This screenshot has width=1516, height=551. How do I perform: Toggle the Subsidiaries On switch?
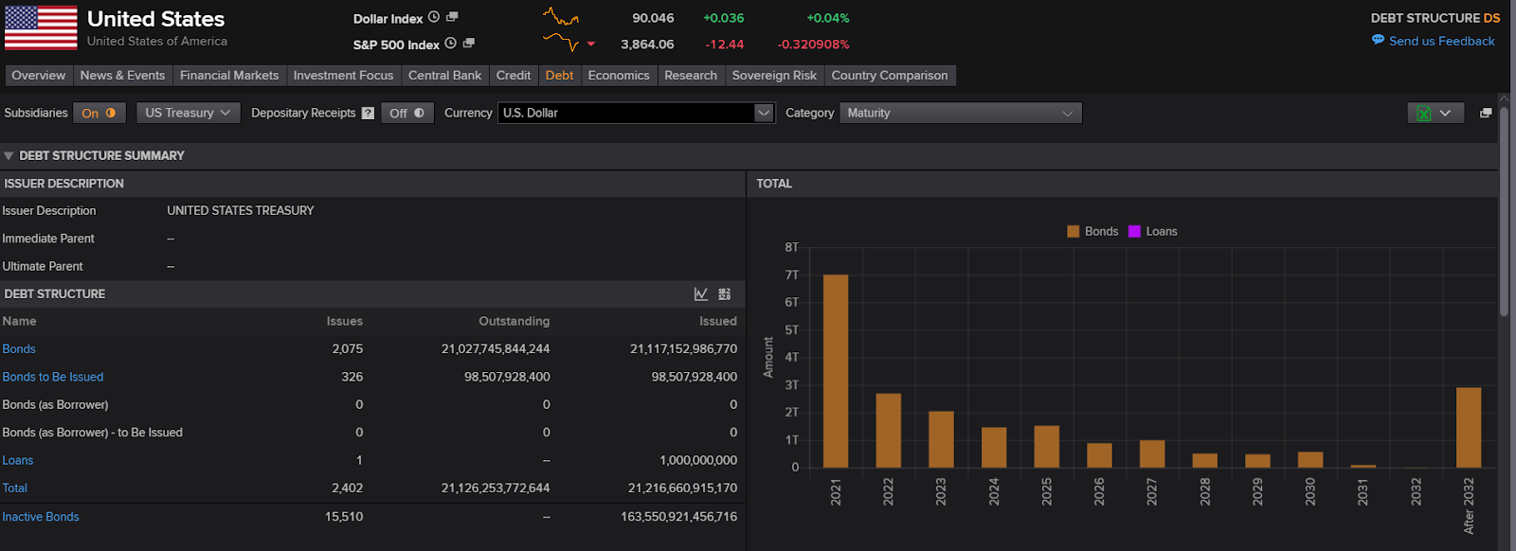99,113
